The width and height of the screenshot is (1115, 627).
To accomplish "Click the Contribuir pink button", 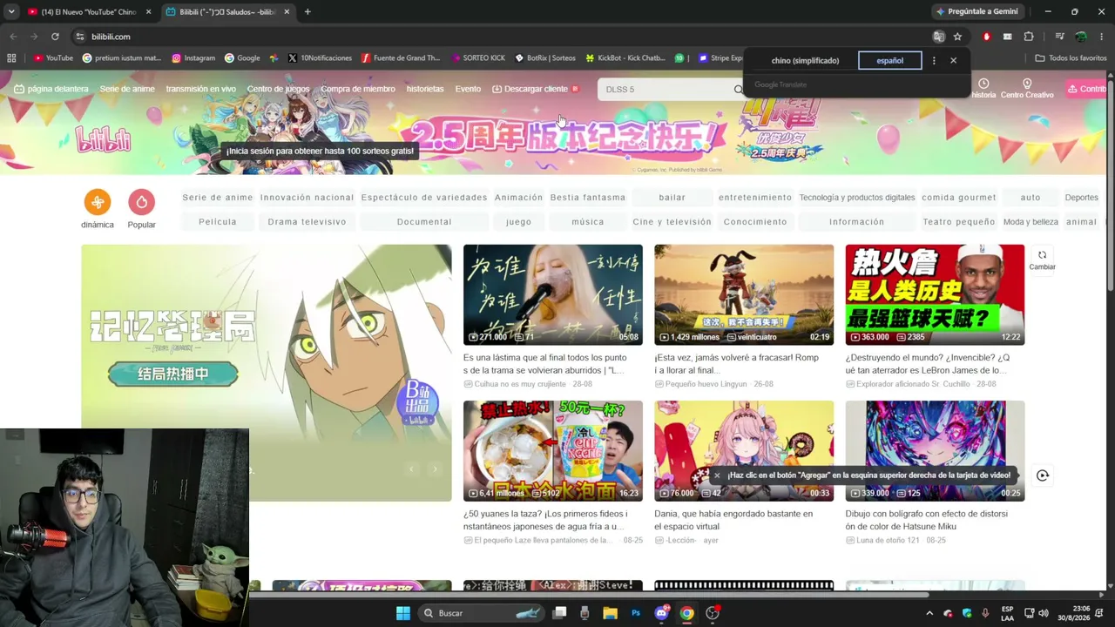I will pyautogui.click(x=1086, y=89).
